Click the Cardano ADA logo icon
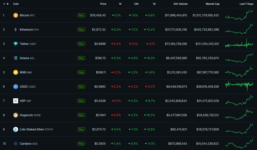 [16, 143]
